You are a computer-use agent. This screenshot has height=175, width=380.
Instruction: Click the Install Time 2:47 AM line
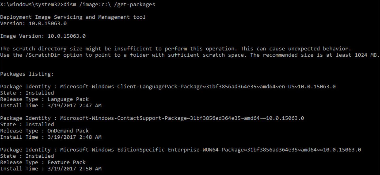coord(51,106)
